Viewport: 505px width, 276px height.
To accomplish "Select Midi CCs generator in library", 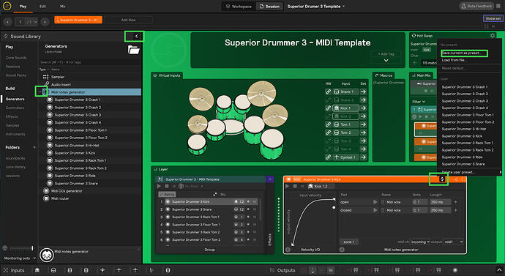I will coord(67,191).
